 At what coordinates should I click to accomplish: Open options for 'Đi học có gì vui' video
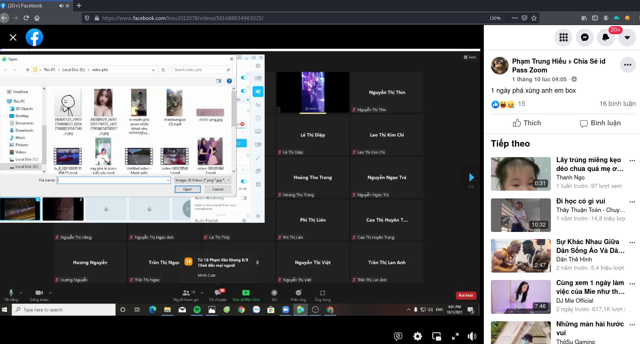click(x=632, y=202)
